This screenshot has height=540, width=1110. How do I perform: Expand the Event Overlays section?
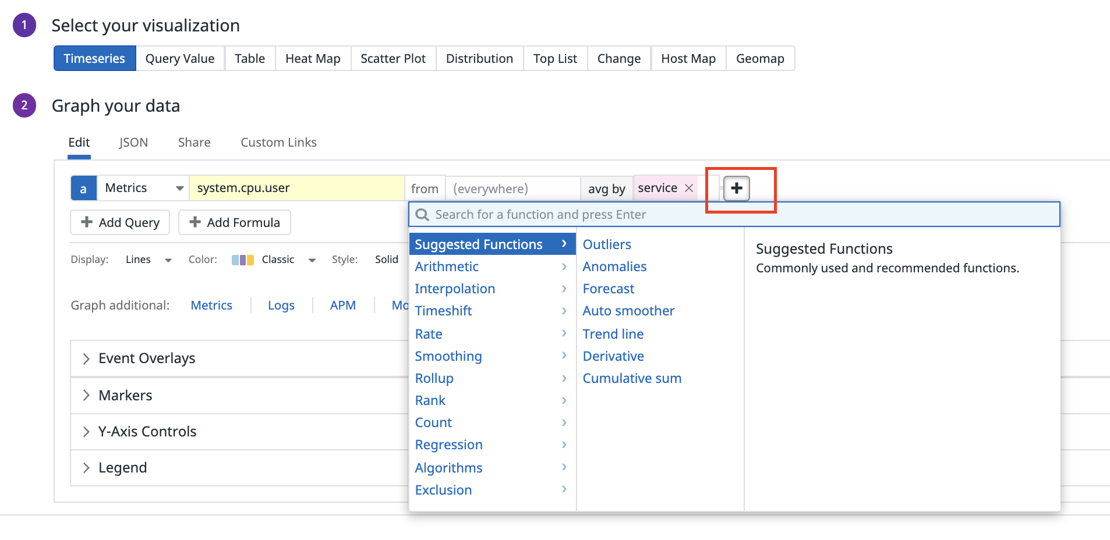pos(147,358)
